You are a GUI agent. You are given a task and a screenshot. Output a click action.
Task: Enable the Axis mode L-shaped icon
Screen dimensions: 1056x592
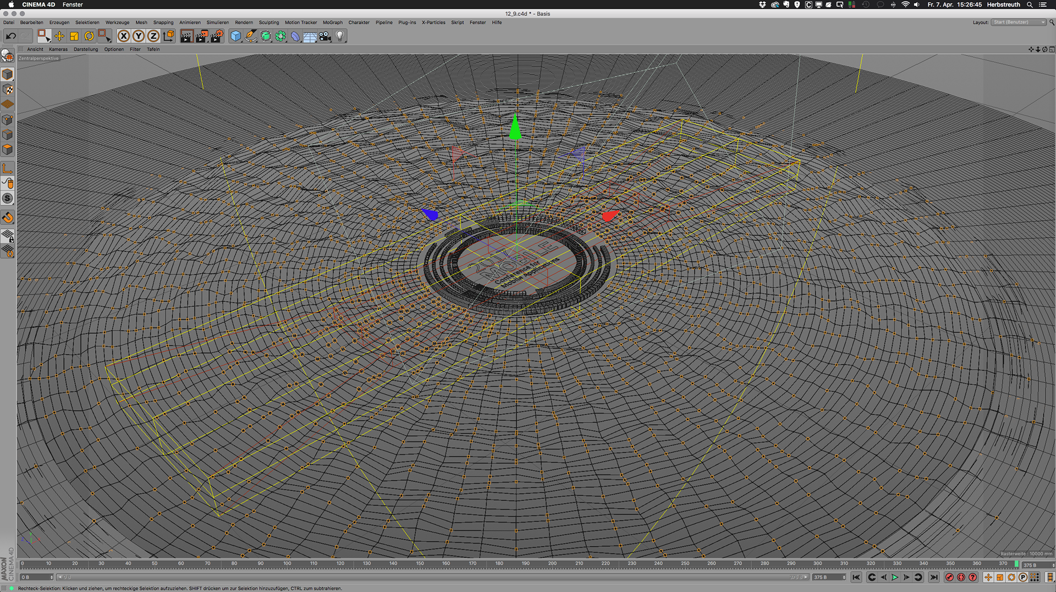click(x=8, y=168)
